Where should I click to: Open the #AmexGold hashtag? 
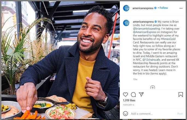(168, 39)
